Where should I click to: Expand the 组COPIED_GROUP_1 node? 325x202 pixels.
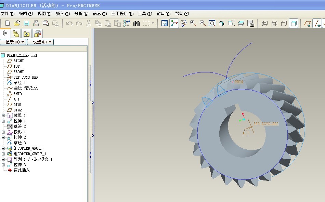pos(3,154)
